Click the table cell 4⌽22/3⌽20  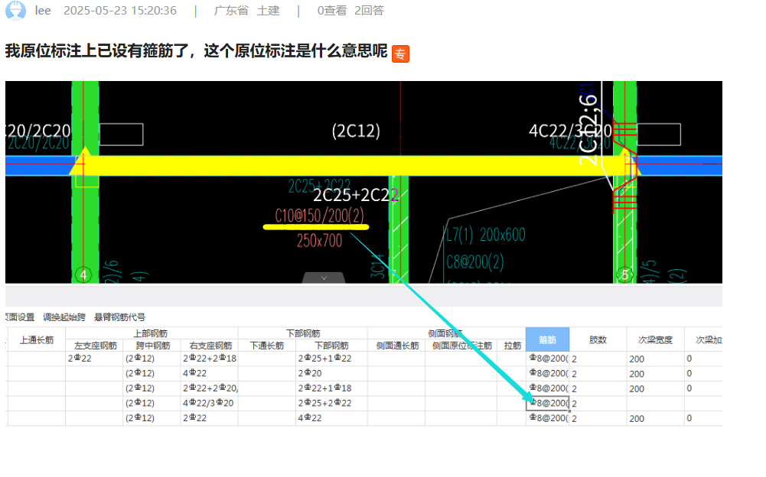tap(209, 404)
